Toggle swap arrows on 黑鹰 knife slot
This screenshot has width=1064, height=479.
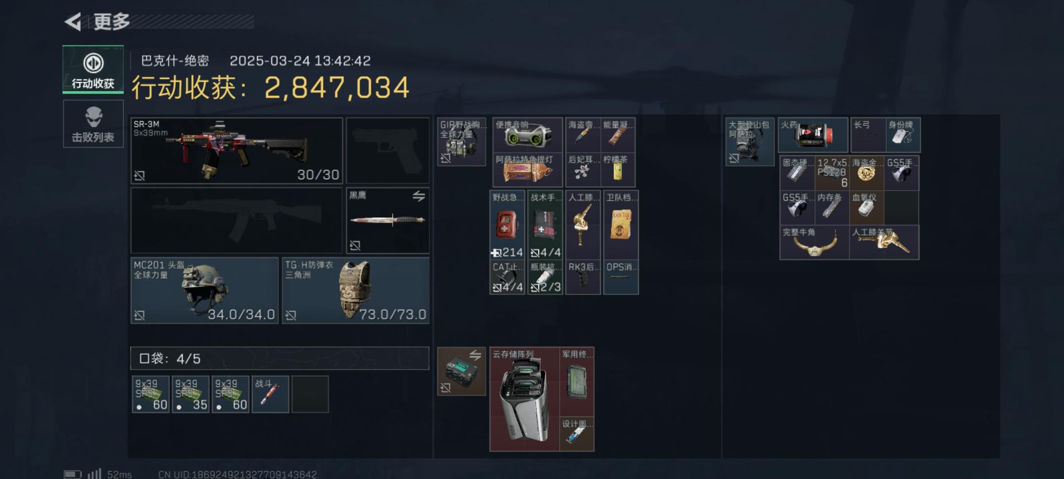point(419,196)
